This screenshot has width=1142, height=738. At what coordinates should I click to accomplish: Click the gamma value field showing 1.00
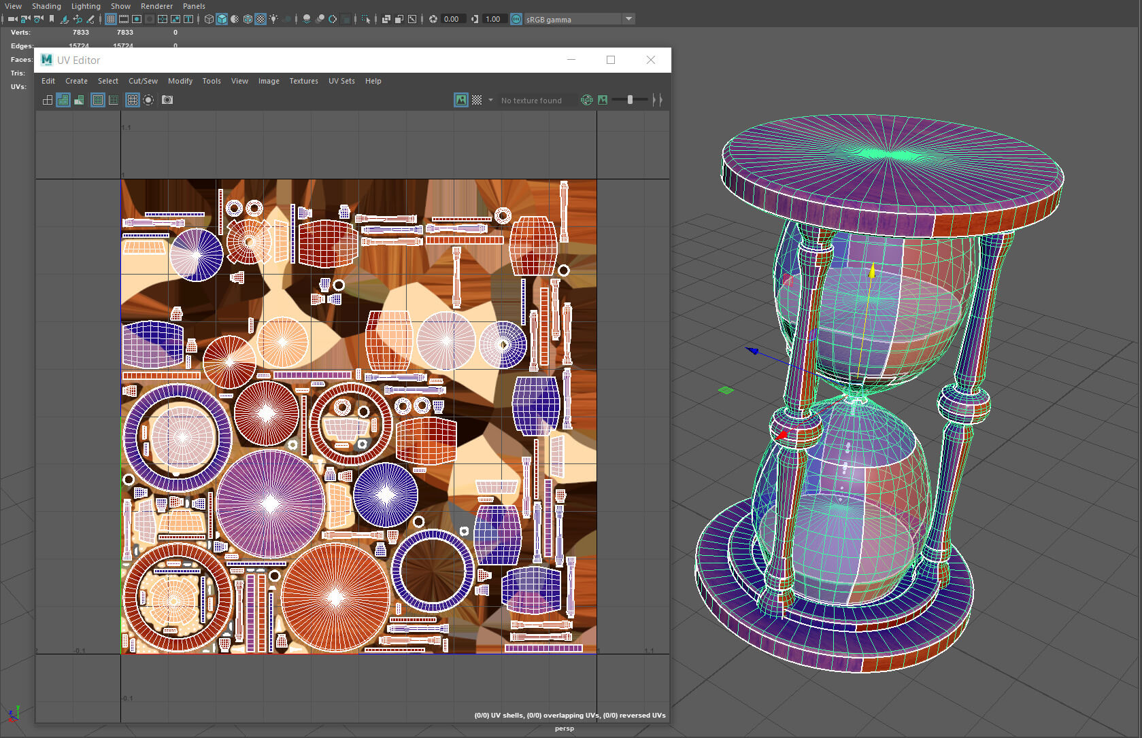click(494, 19)
